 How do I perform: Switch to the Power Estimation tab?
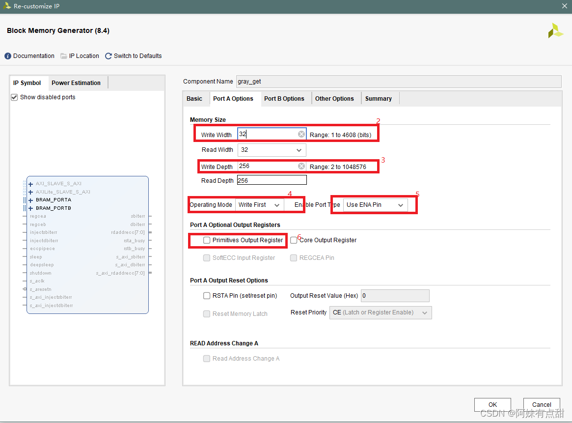(76, 83)
